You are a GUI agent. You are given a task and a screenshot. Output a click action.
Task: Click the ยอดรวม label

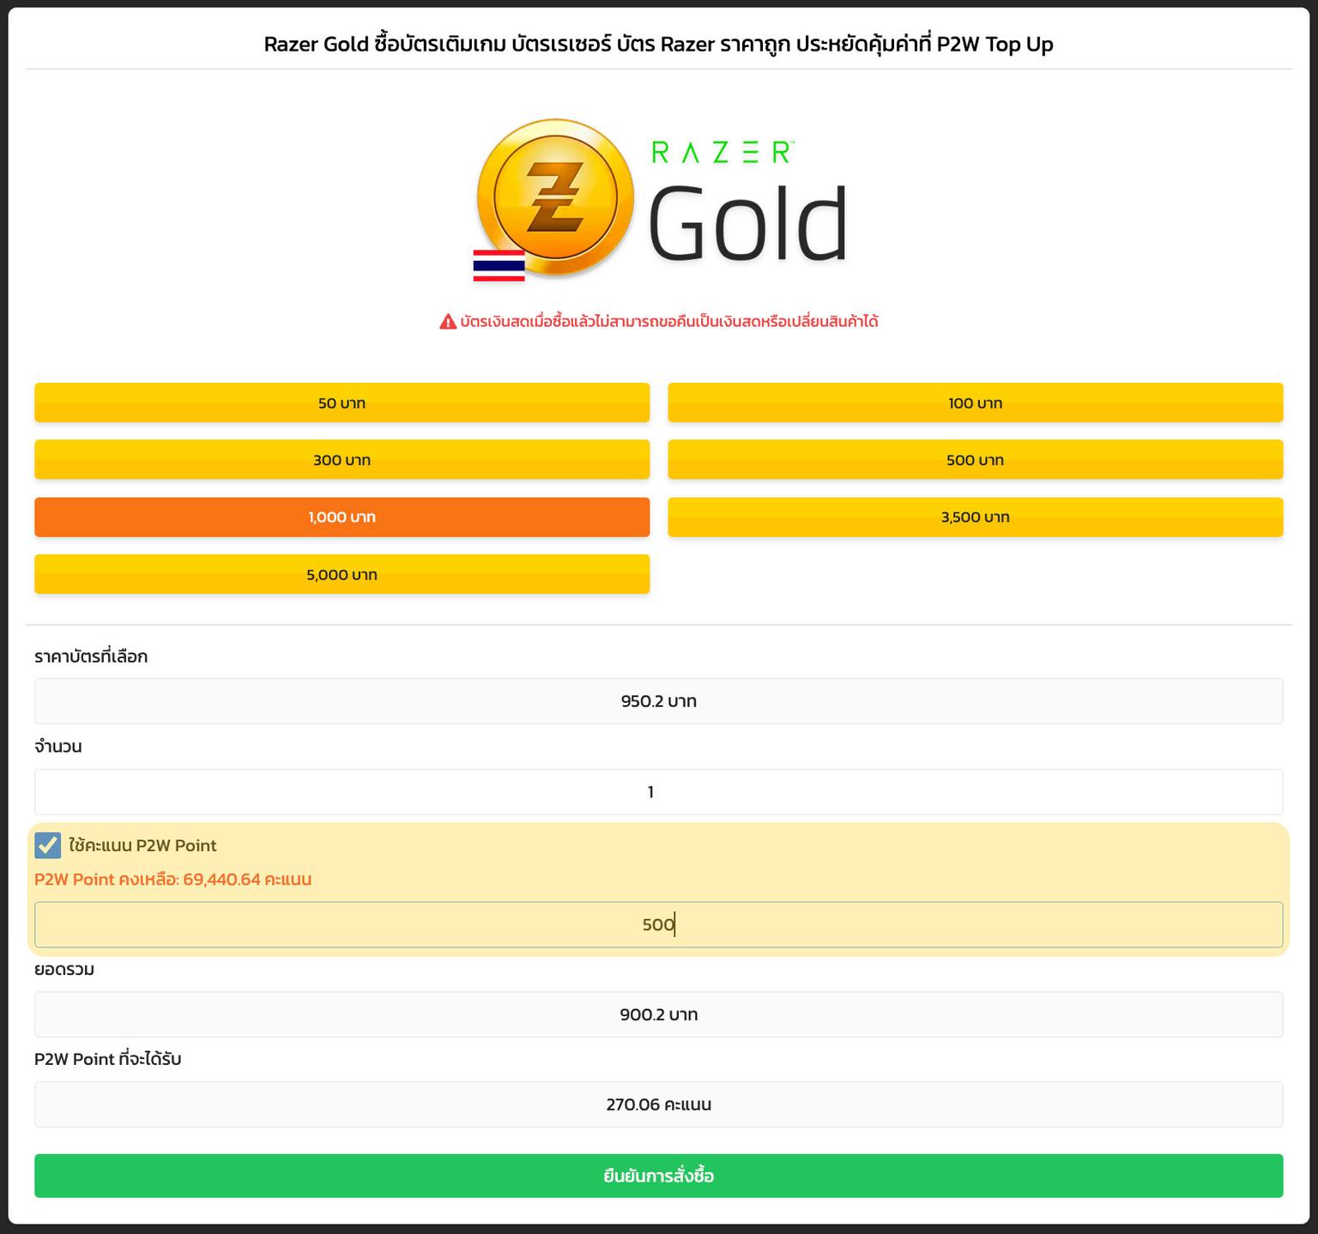click(64, 970)
